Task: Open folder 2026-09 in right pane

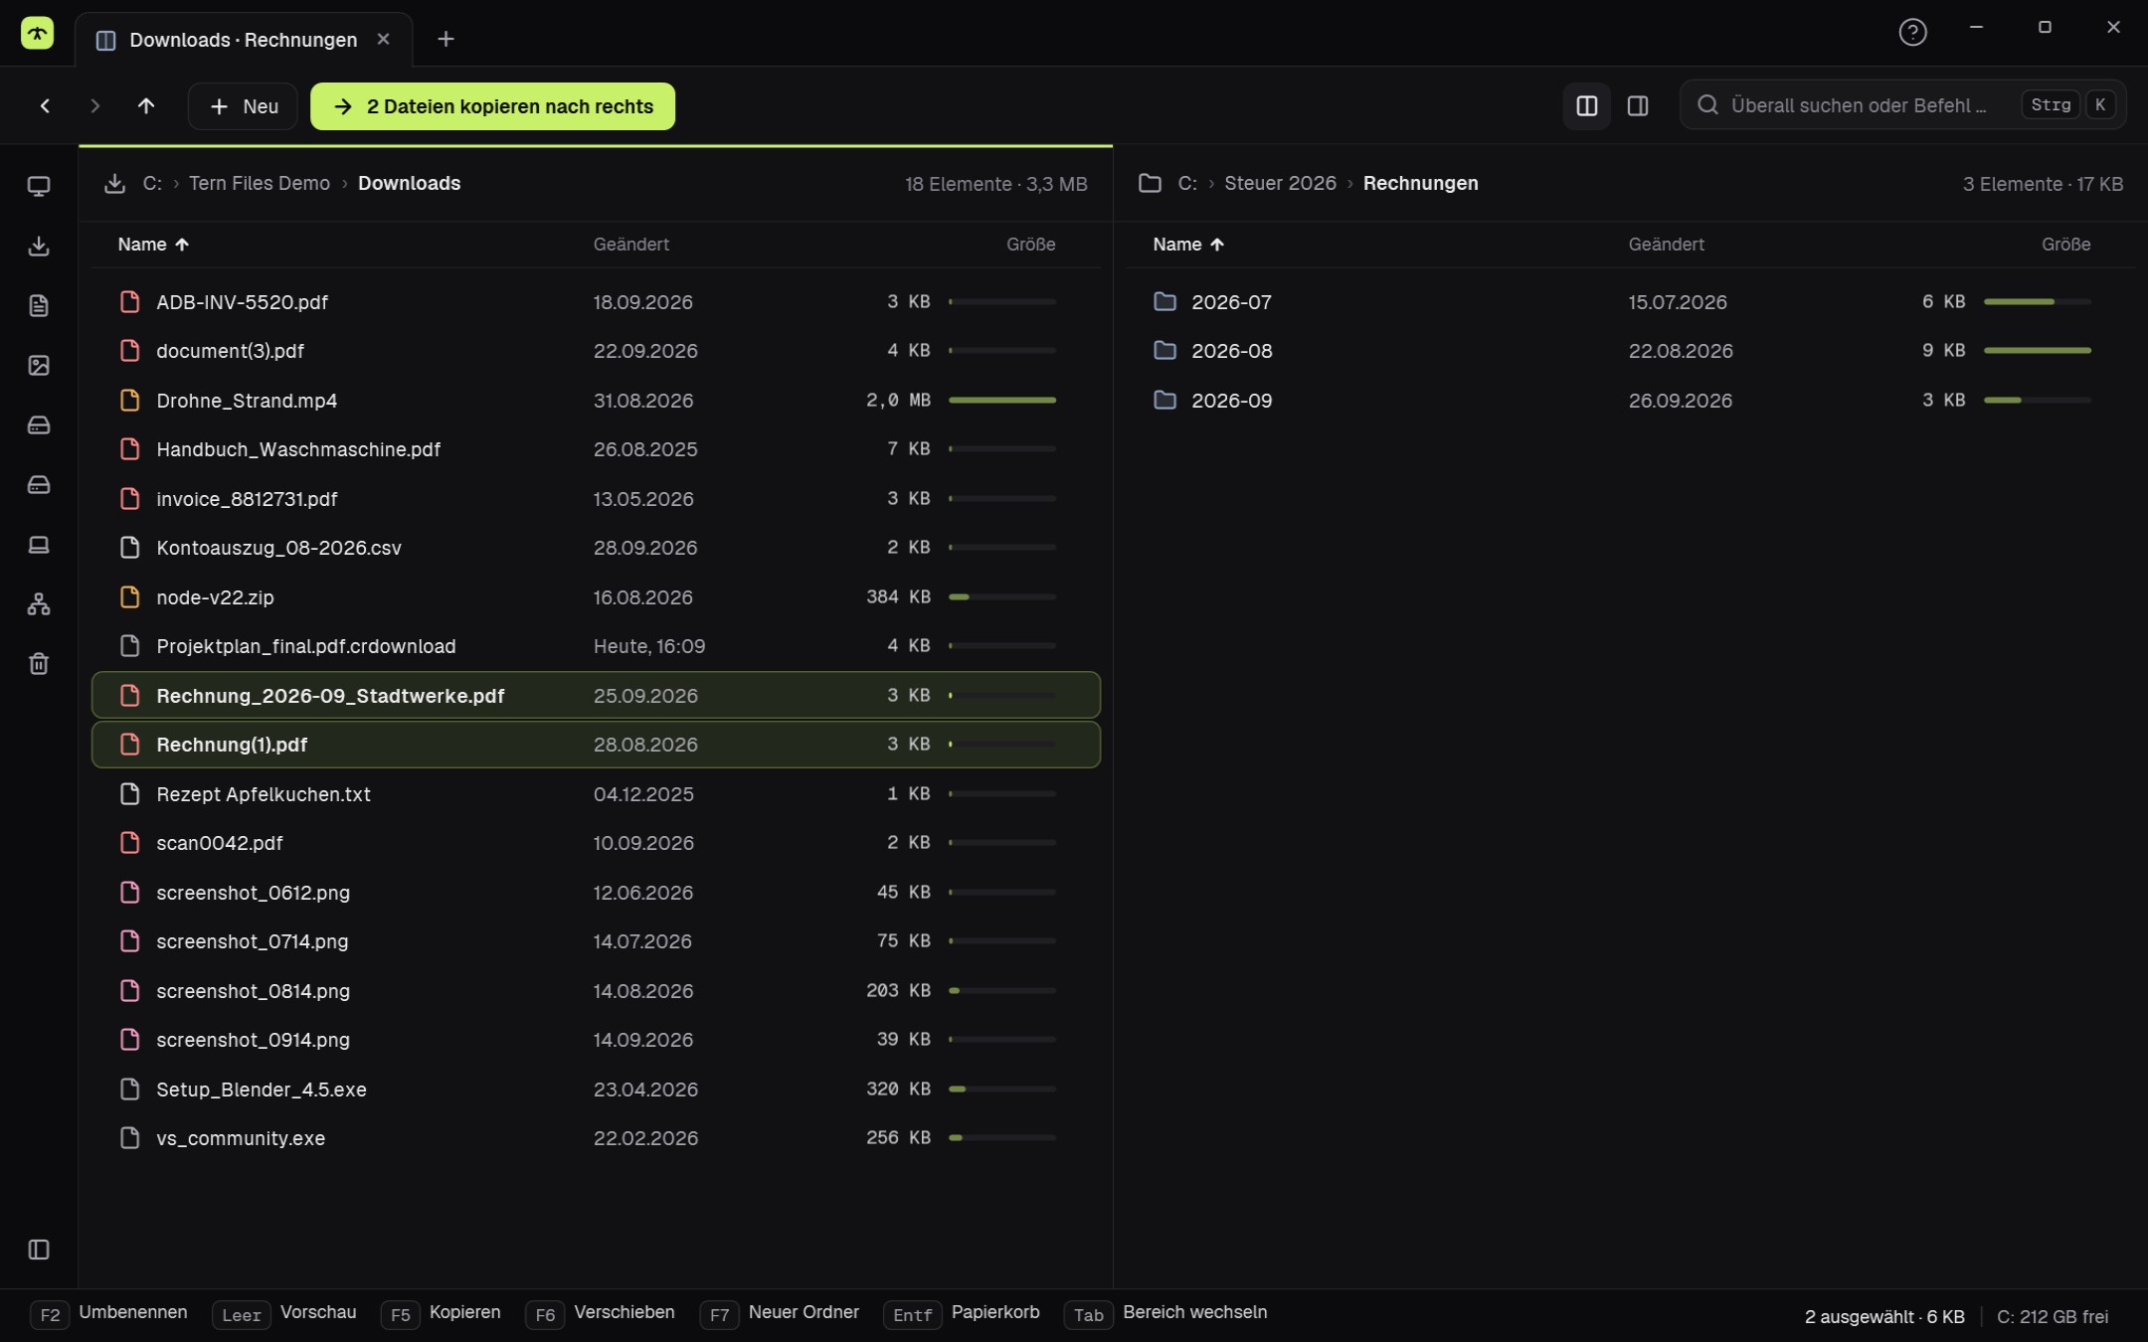Action: coord(1631,400)
